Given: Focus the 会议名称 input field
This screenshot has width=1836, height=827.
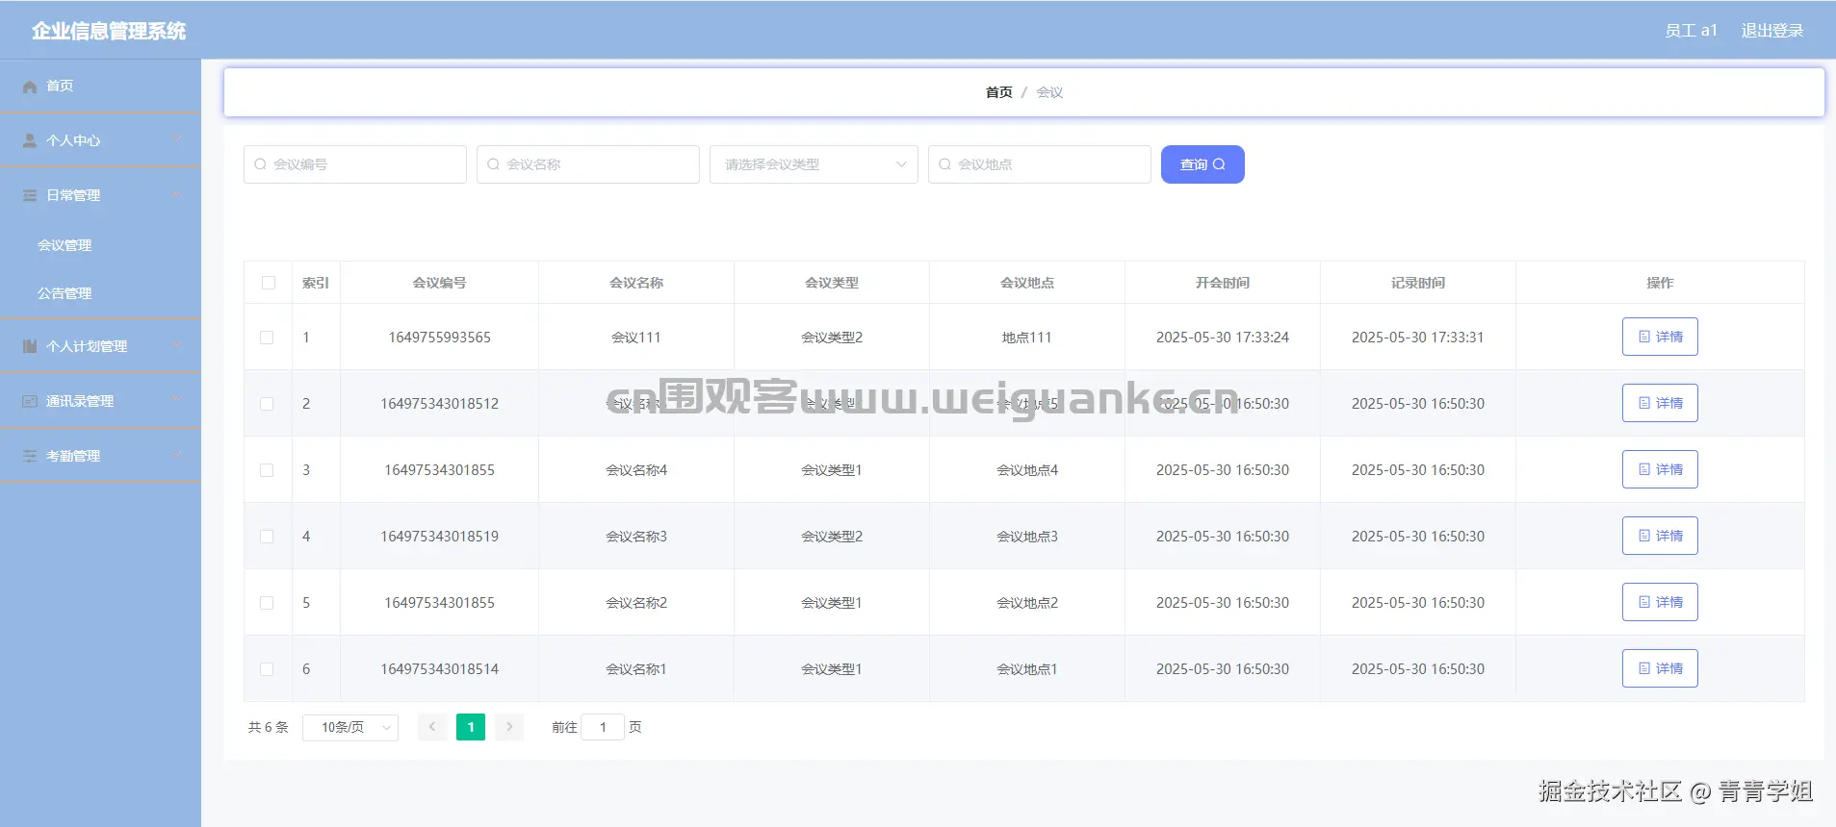Looking at the screenshot, I should pyautogui.click(x=588, y=164).
